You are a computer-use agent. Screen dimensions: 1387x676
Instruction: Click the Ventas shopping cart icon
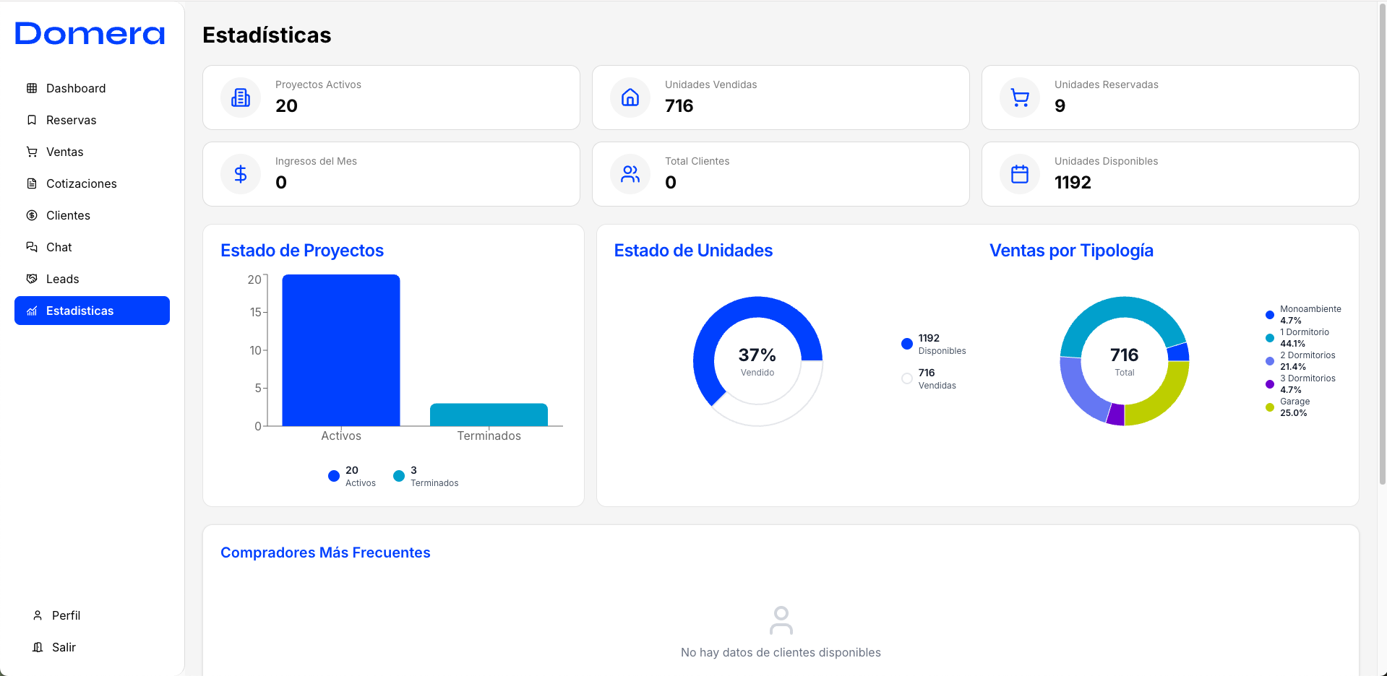30,152
